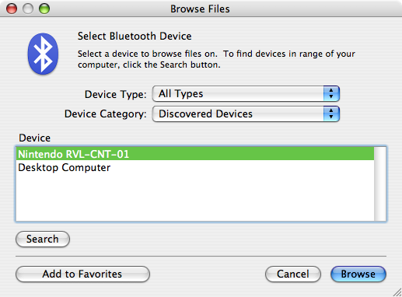Select Desktop Computer in the device list

(195, 167)
